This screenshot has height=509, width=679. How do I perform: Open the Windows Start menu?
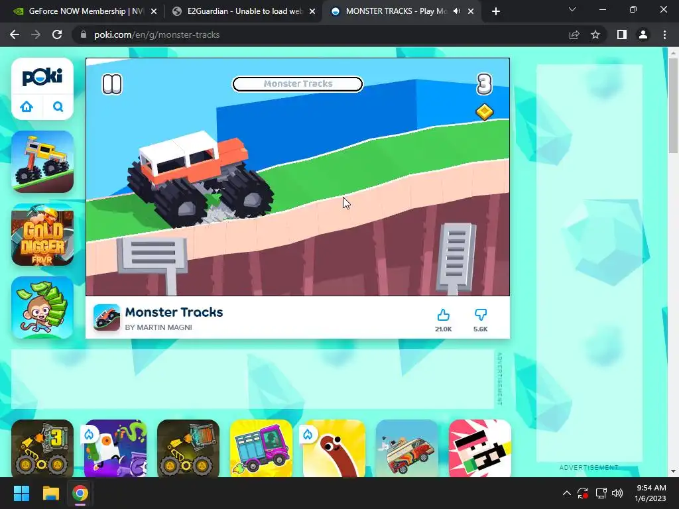[21, 493]
